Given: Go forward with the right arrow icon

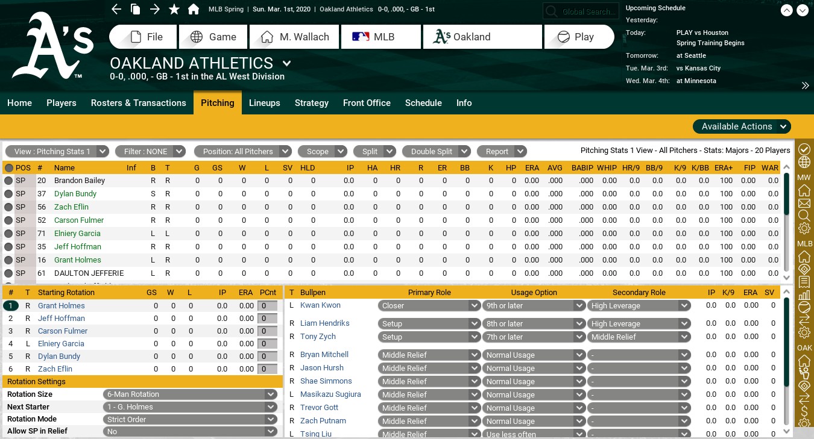Looking at the screenshot, I should pyautogui.click(x=154, y=9).
